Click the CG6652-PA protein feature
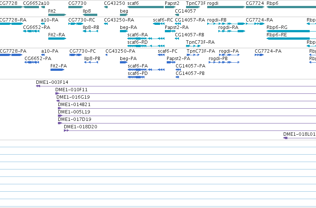Image resolution: width=316 pixels, height=208 pixels. pos(32,62)
